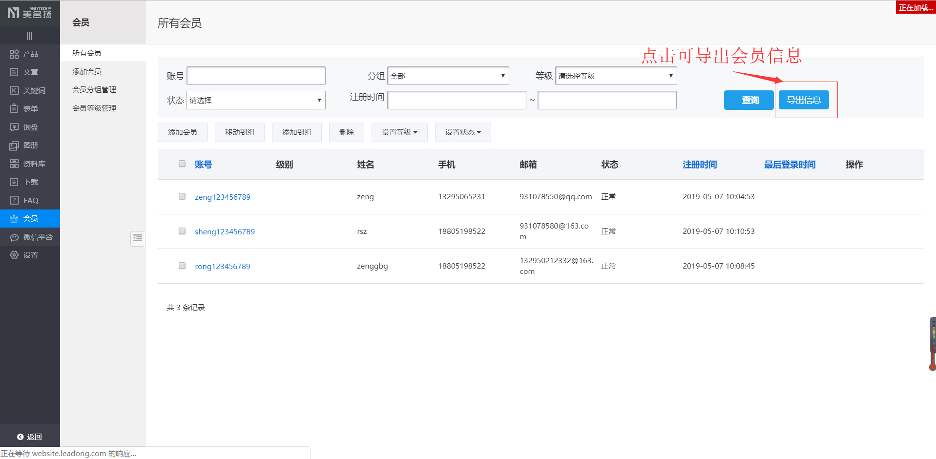This screenshot has width=936, height=459.
Task: Open the 分组 group dropdown
Action: tap(448, 76)
